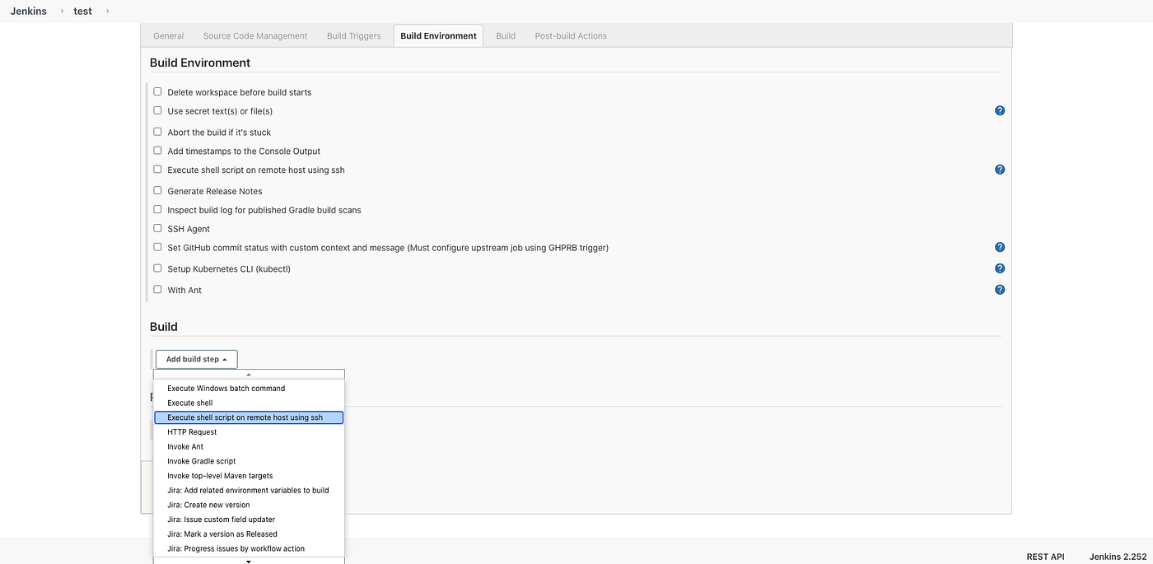Pick HTTP Request build step
1153x564 pixels.
[249, 432]
